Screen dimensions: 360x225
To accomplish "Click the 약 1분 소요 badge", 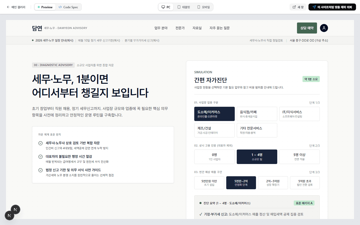I will click(311, 79).
